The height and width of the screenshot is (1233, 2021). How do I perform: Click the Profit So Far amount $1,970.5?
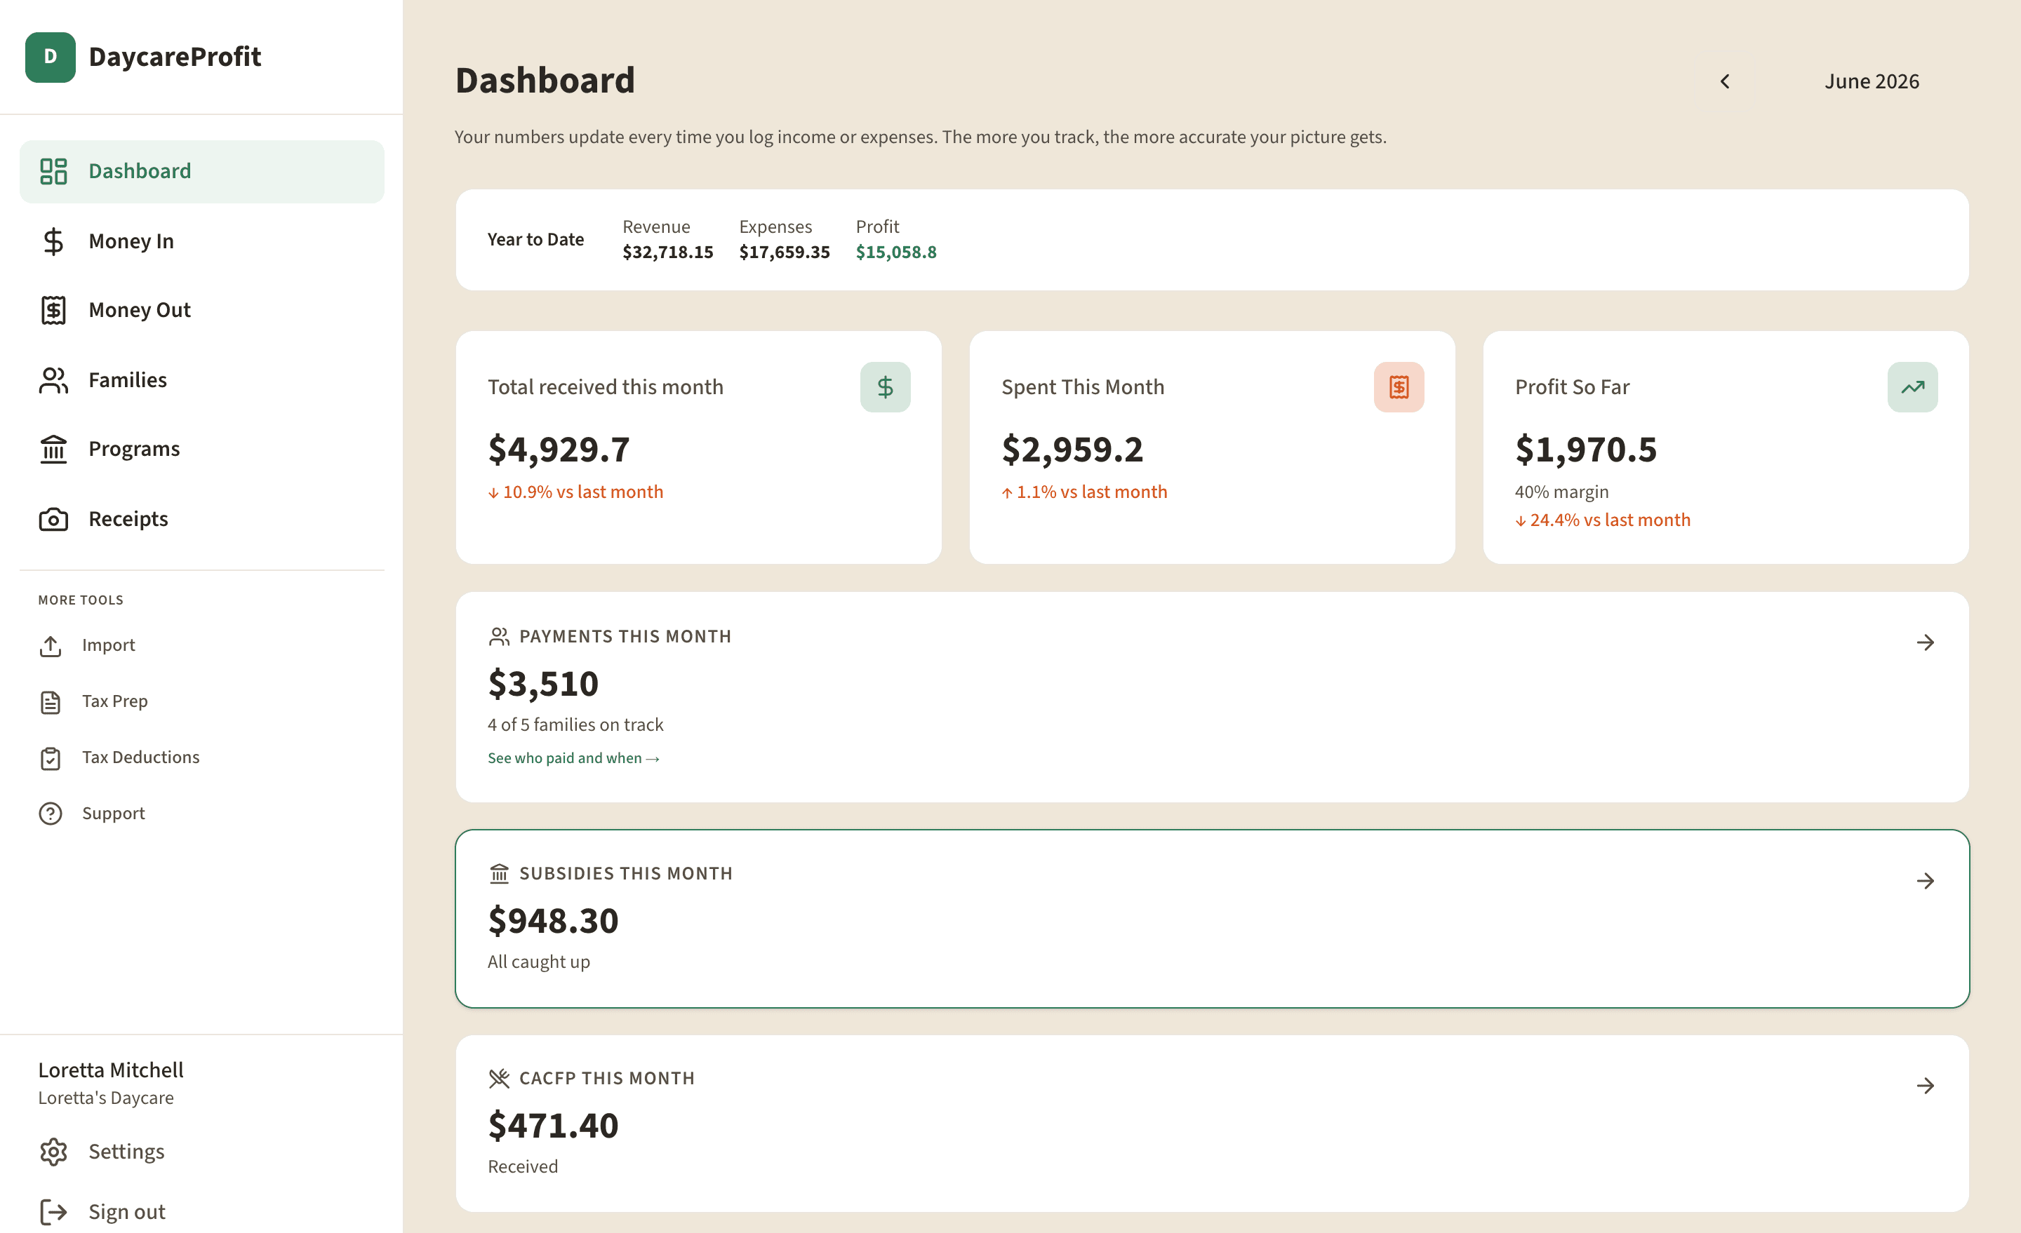(1585, 450)
